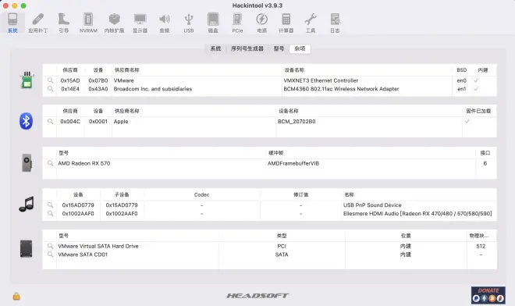The image size is (515, 306).
Task: Click the VMware vendor name cell
Action: (x=123, y=80)
